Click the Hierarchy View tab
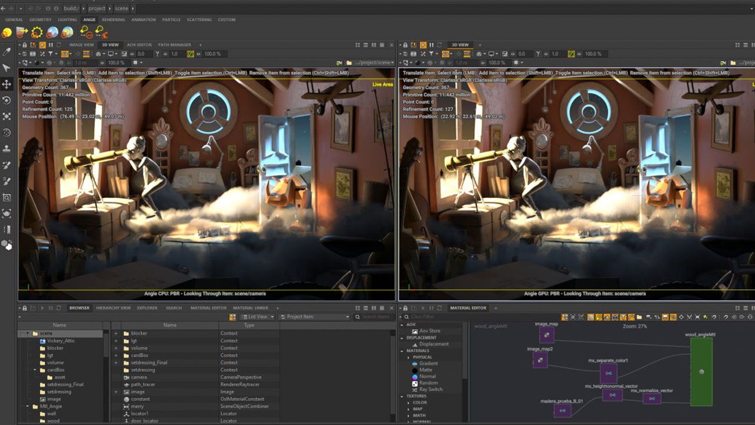The width and height of the screenshot is (755, 425). tap(113, 308)
